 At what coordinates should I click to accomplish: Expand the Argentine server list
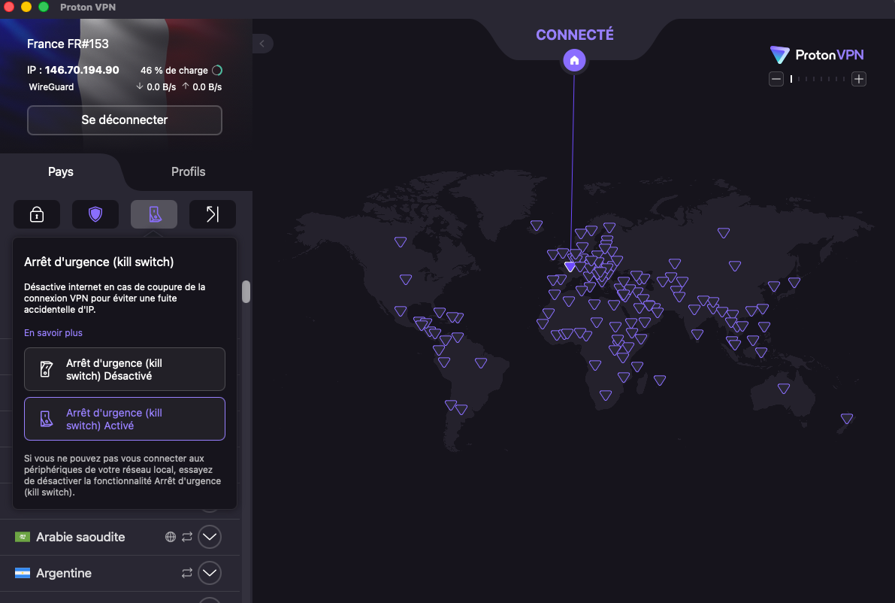coord(210,573)
